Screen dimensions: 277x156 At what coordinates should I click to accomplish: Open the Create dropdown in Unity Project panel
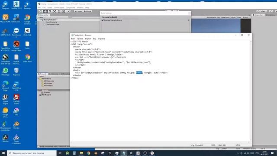(42, 76)
